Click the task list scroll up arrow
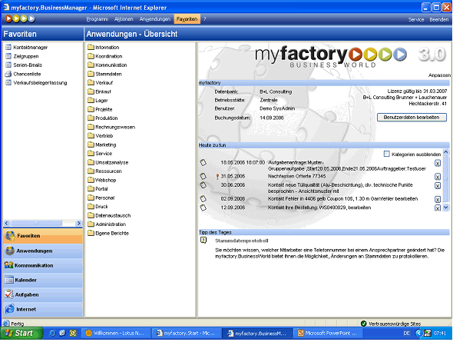This screenshot has width=453, height=342. click(446, 152)
